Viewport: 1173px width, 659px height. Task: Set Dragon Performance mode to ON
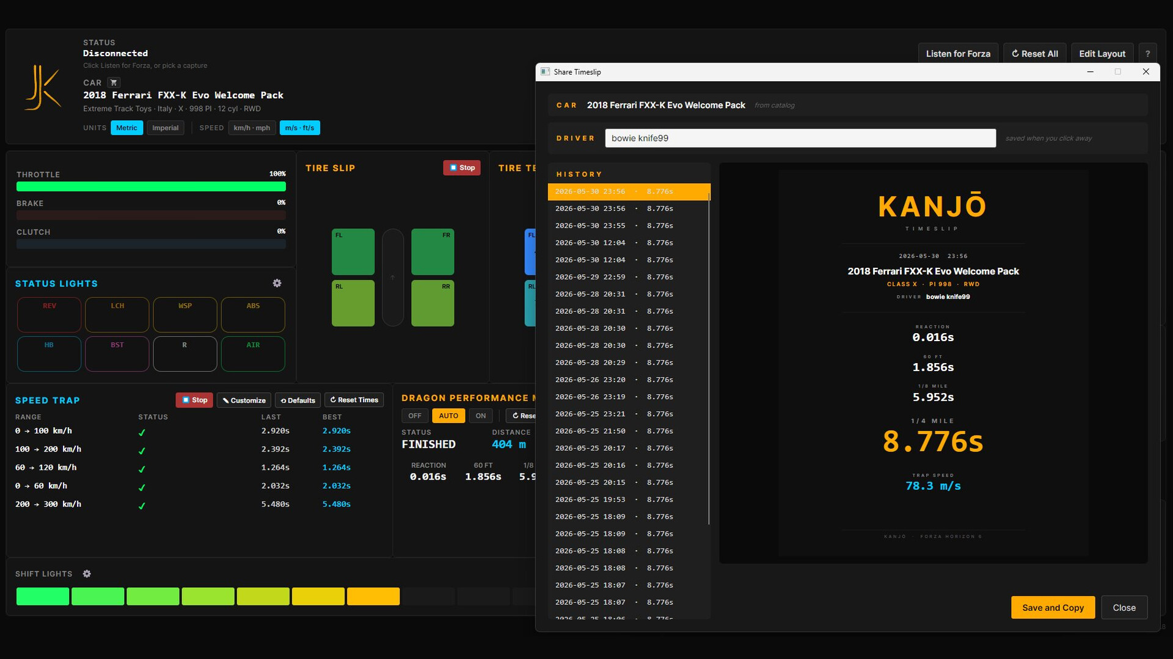pos(481,416)
